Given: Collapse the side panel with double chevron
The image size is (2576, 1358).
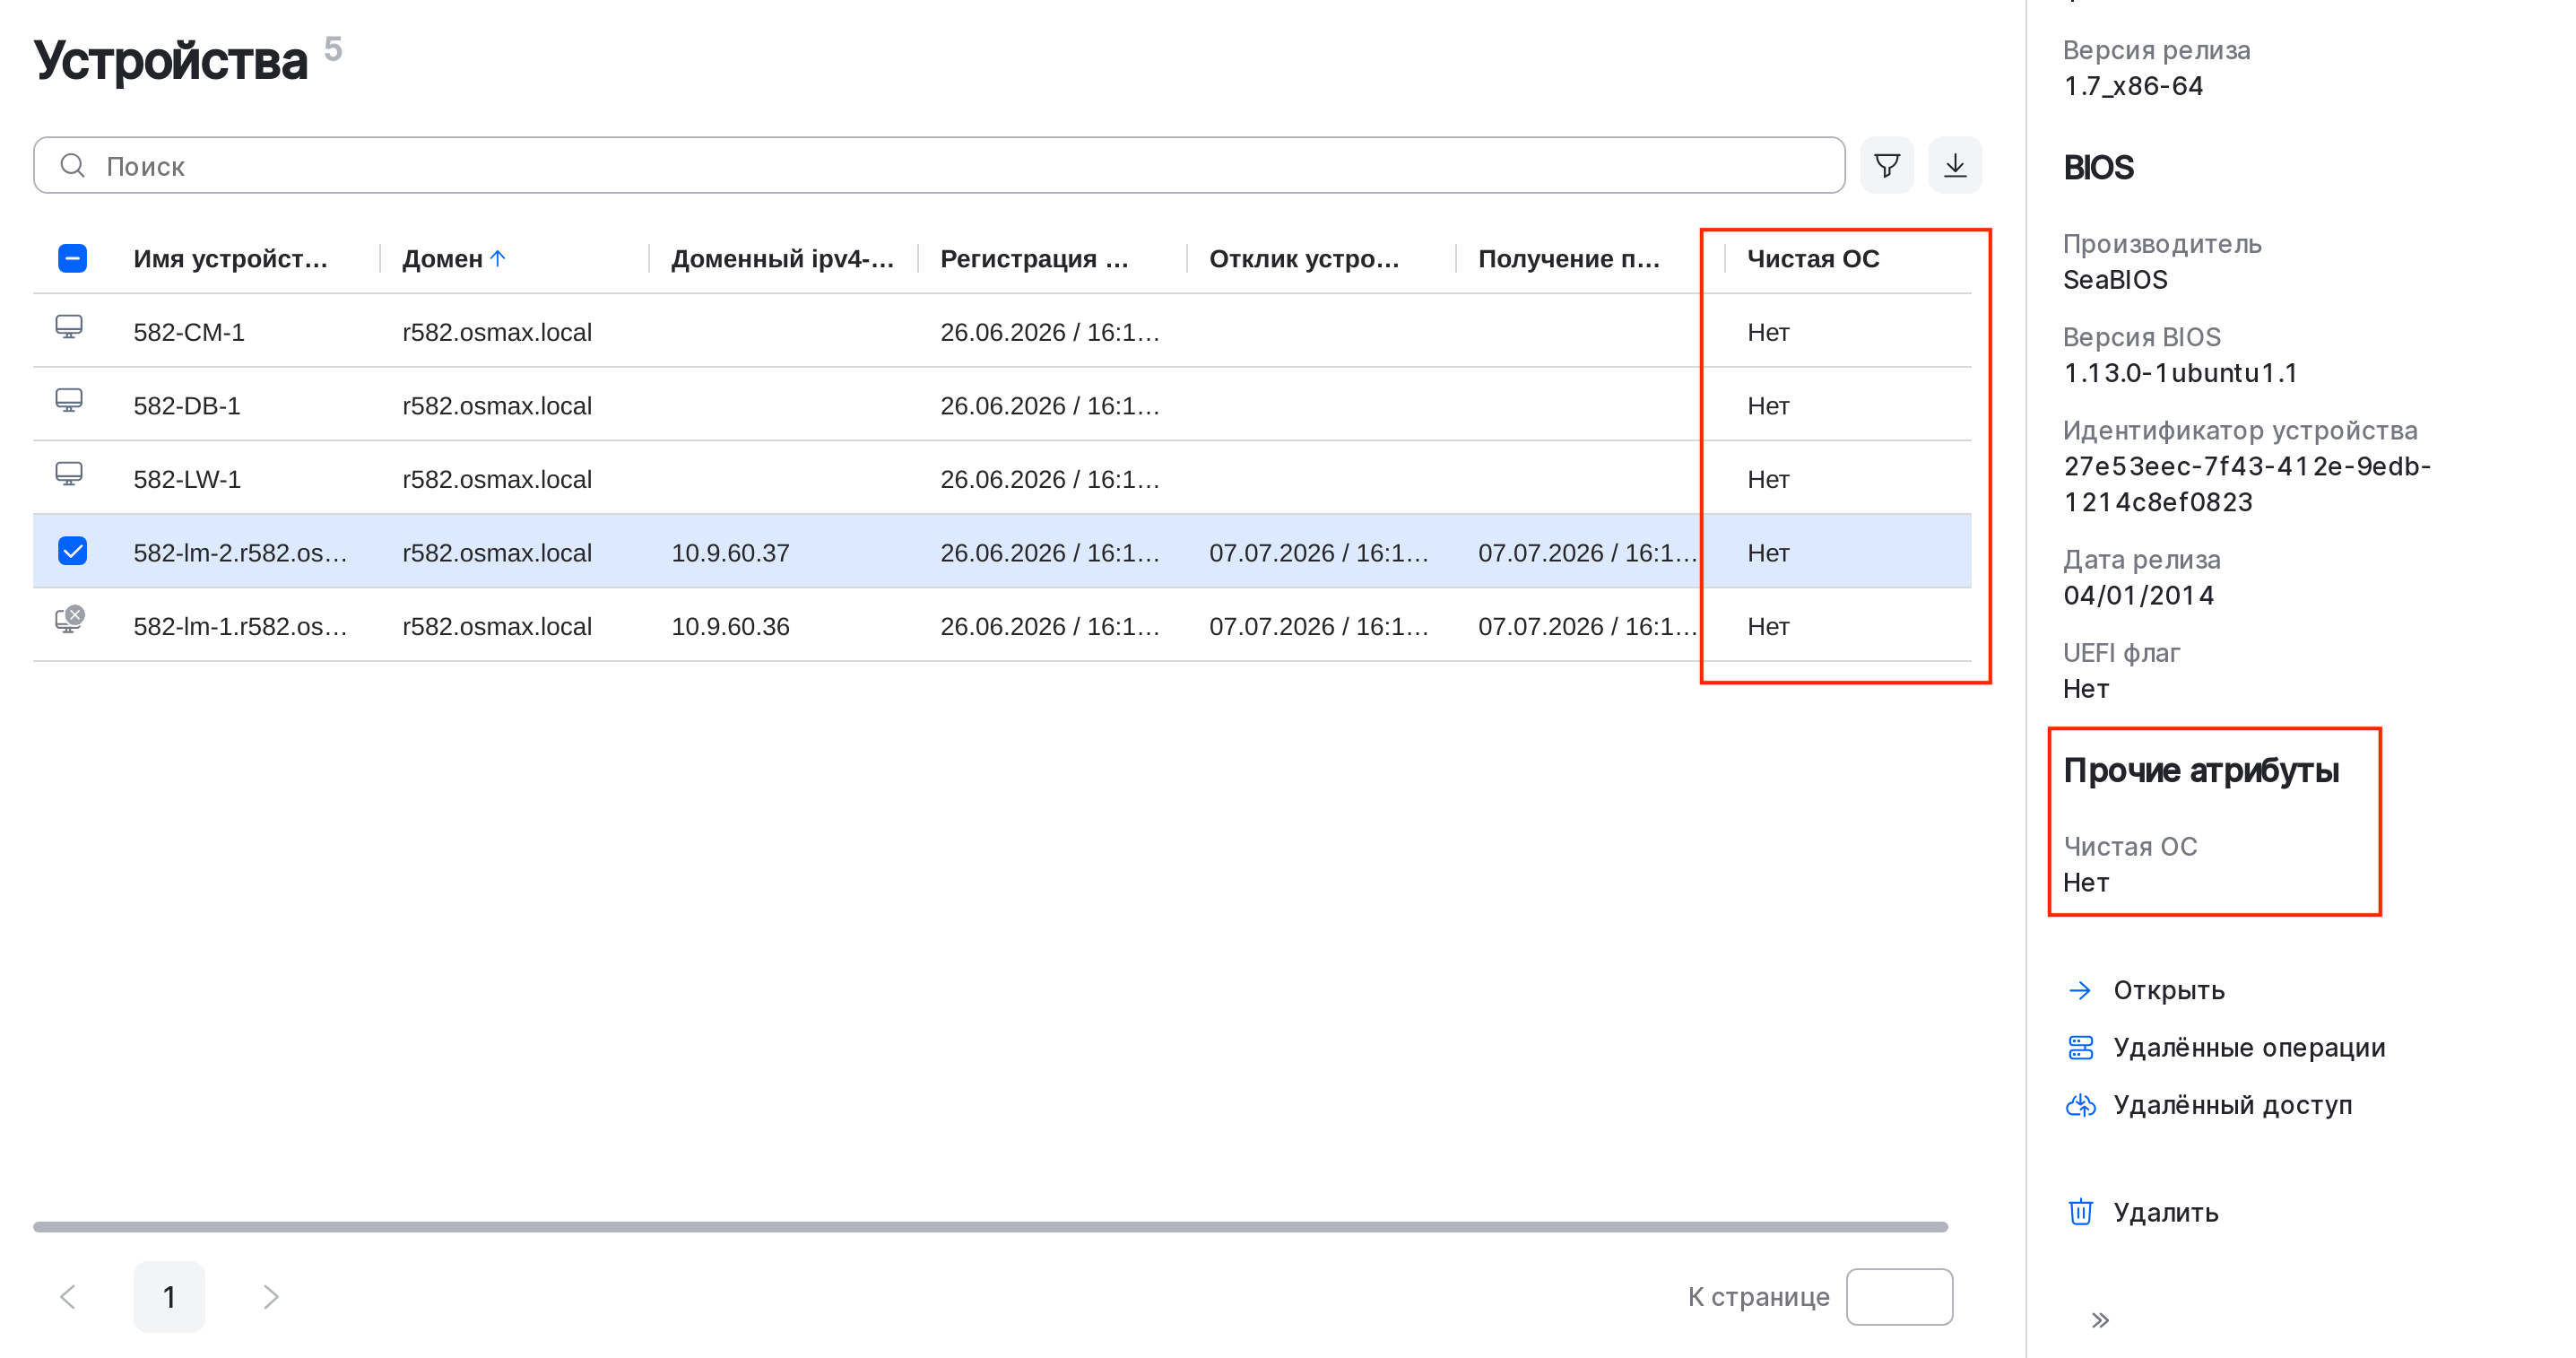Looking at the screenshot, I should click(x=2100, y=1320).
